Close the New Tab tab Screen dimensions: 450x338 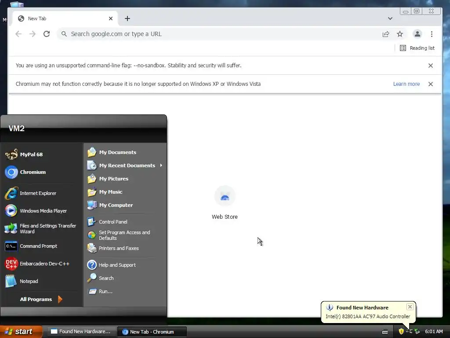click(x=111, y=18)
